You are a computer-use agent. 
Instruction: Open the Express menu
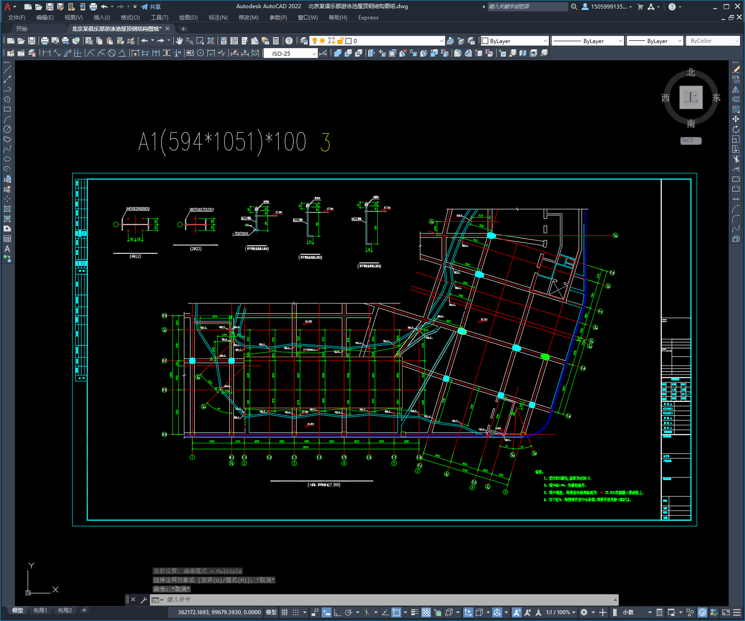click(x=368, y=18)
